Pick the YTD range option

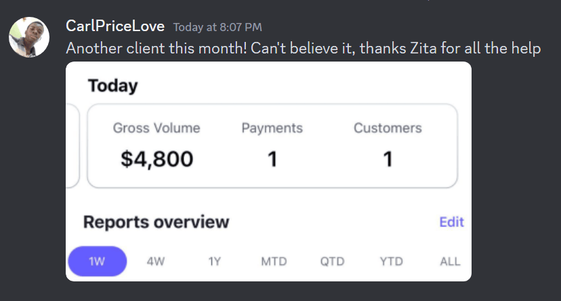pyautogui.click(x=391, y=261)
